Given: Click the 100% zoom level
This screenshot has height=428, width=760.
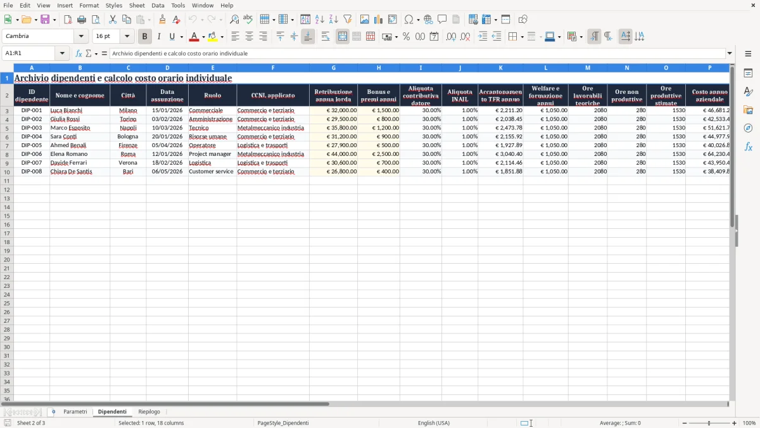Looking at the screenshot, I should click(749, 423).
